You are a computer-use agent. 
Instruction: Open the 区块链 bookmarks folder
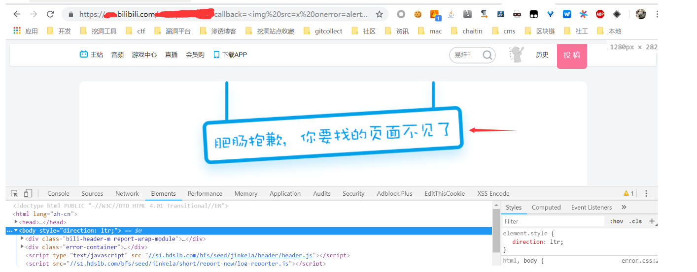click(x=539, y=31)
